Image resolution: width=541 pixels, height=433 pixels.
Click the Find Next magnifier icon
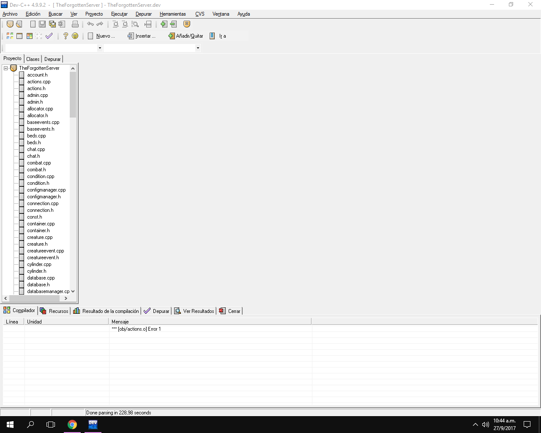click(135, 24)
